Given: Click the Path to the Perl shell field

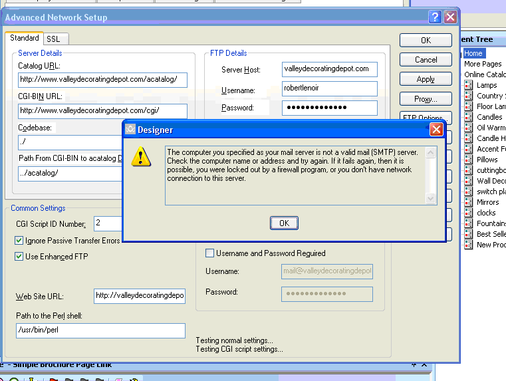Looking at the screenshot, I should click(100, 330).
